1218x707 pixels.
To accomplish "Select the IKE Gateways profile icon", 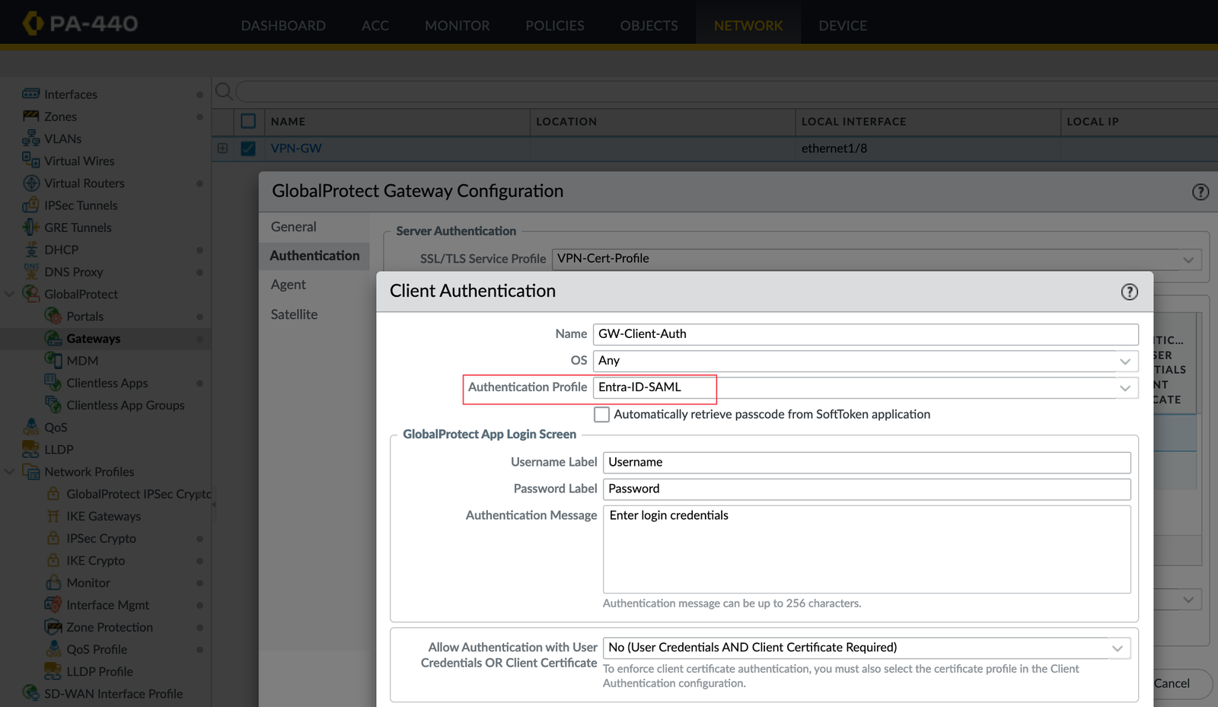I will (x=53, y=516).
